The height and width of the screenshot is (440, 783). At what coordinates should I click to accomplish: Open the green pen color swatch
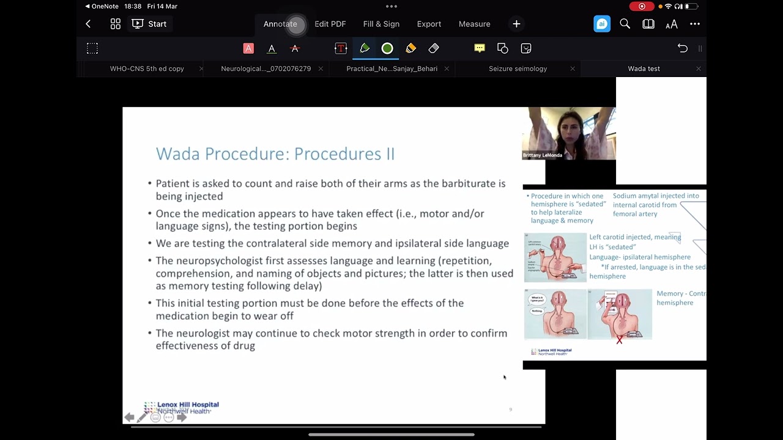(387, 48)
